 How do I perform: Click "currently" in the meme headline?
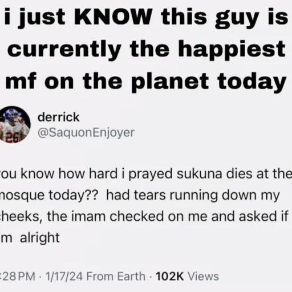[64, 49]
